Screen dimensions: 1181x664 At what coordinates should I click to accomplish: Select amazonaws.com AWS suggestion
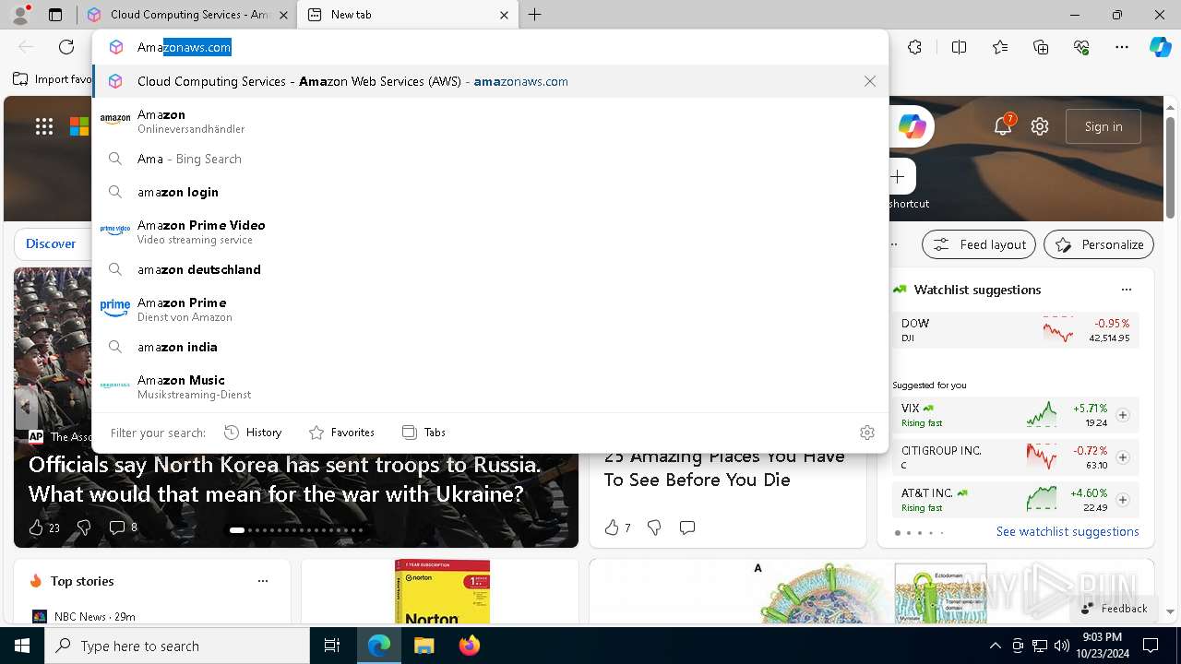490,81
